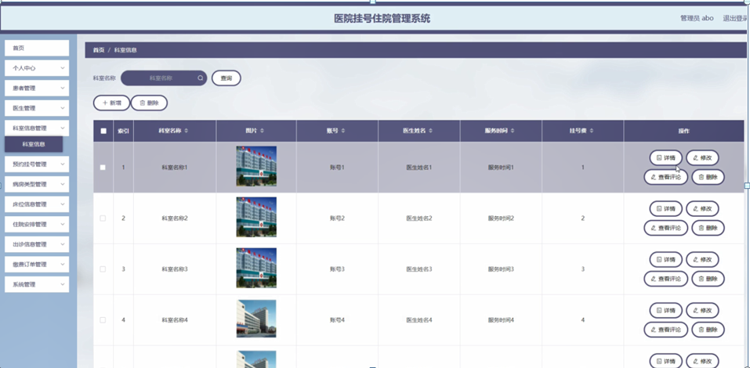
Task: Expand the 系统管理 sidebar menu
Action: coord(37,285)
